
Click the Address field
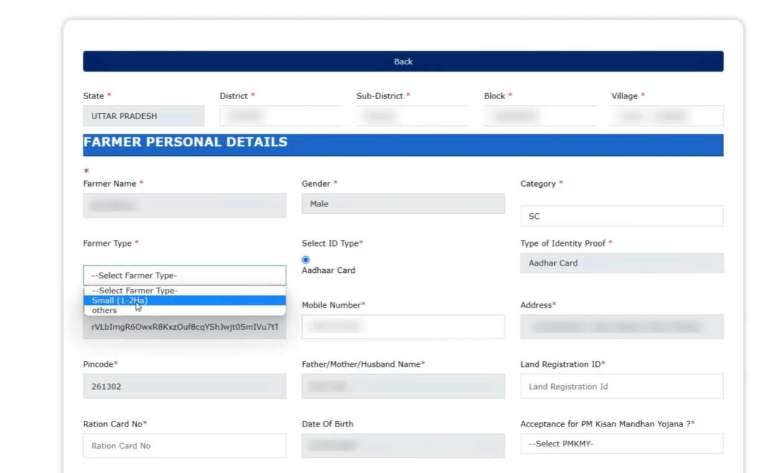[x=621, y=327]
